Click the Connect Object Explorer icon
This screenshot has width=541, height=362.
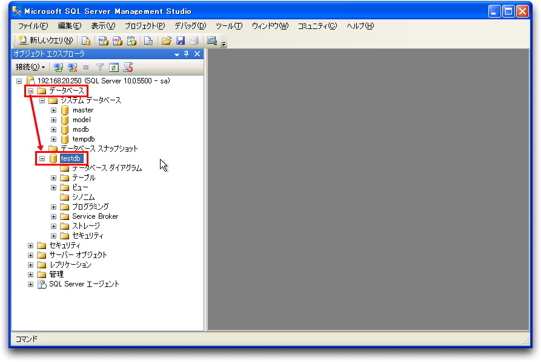[58, 68]
